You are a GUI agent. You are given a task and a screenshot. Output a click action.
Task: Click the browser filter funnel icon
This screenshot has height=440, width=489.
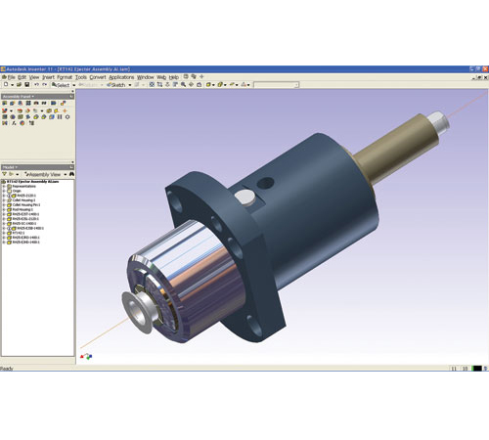coord(4,174)
